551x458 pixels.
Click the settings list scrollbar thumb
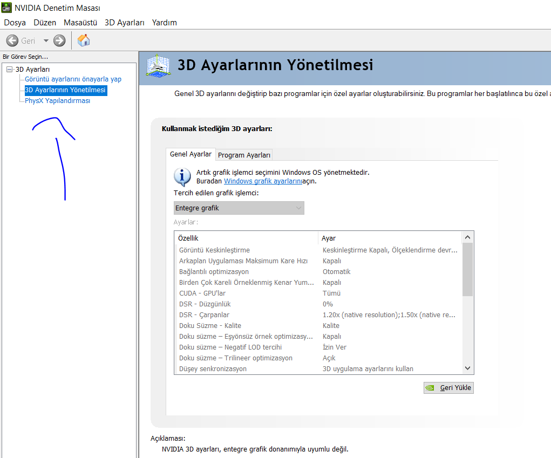(467, 269)
